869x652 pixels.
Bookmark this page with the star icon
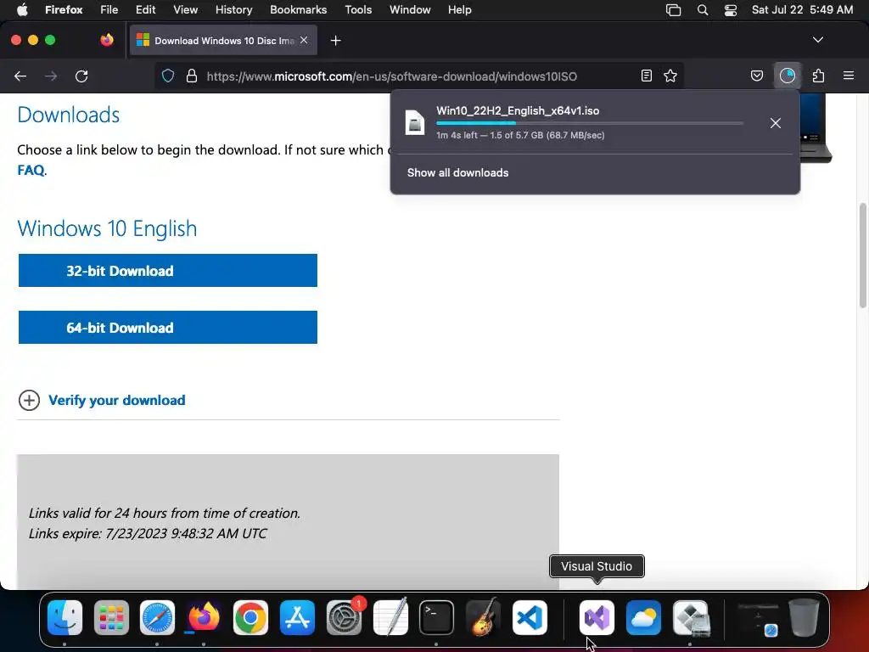tap(670, 76)
